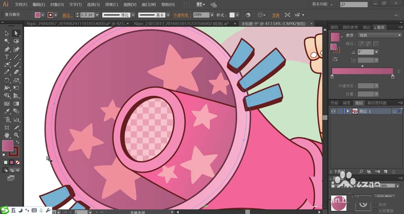This screenshot has width=404, height=214.
Task: Select the Direct Selection tool
Action: point(16,33)
